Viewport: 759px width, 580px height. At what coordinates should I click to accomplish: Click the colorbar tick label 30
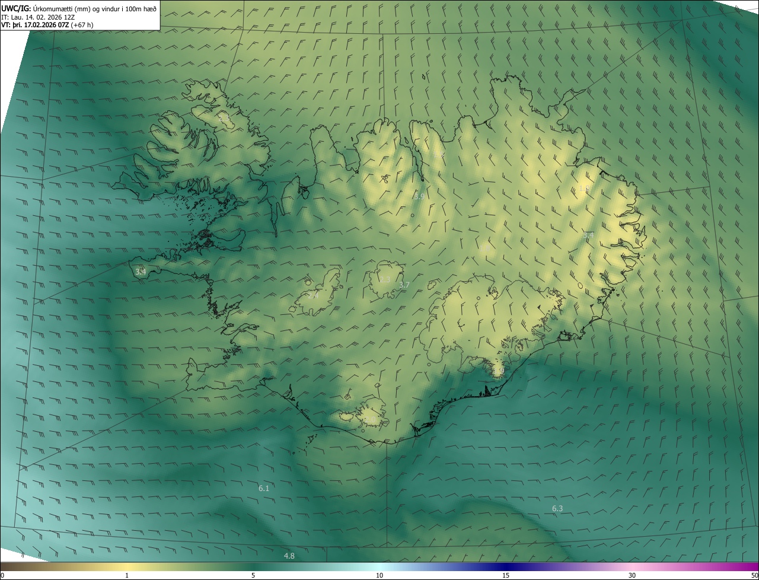(x=632, y=576)
